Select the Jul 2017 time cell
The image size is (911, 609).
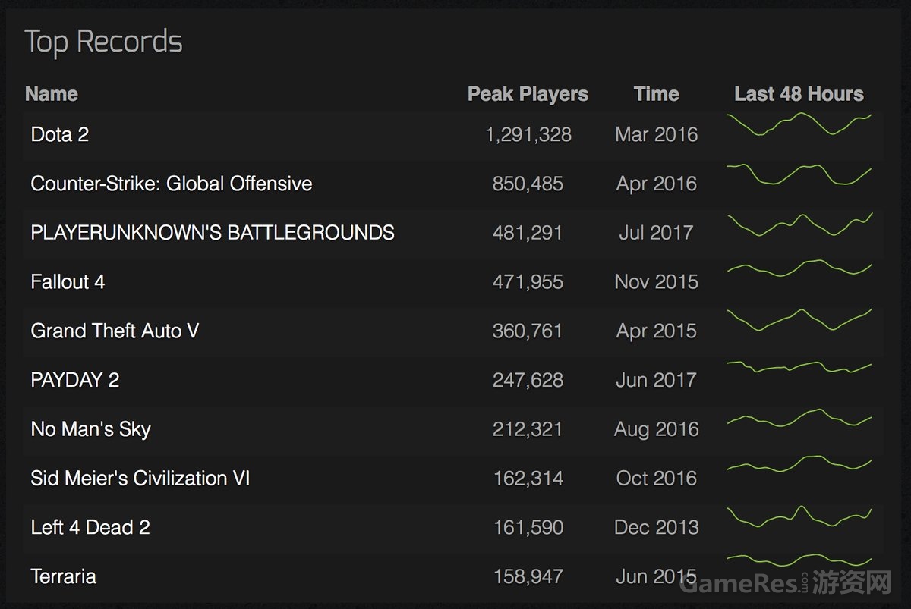pos(657,232)
